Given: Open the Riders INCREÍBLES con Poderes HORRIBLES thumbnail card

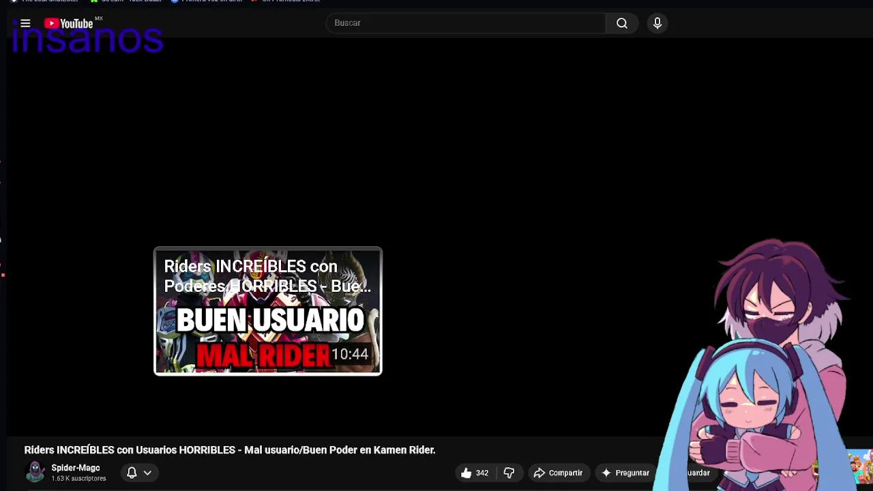Looking at the screenshot, I should click(x=268, y=311).
